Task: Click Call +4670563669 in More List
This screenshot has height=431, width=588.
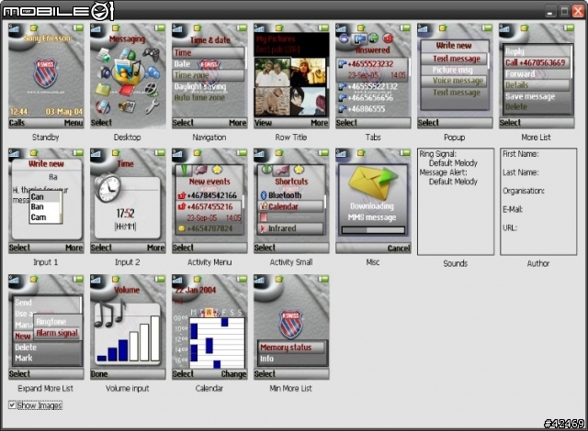Action: tap(536, 62)
